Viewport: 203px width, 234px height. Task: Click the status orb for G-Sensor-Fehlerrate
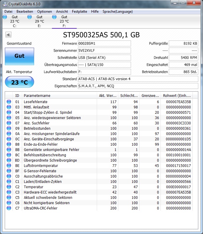[x=9, y=171]
